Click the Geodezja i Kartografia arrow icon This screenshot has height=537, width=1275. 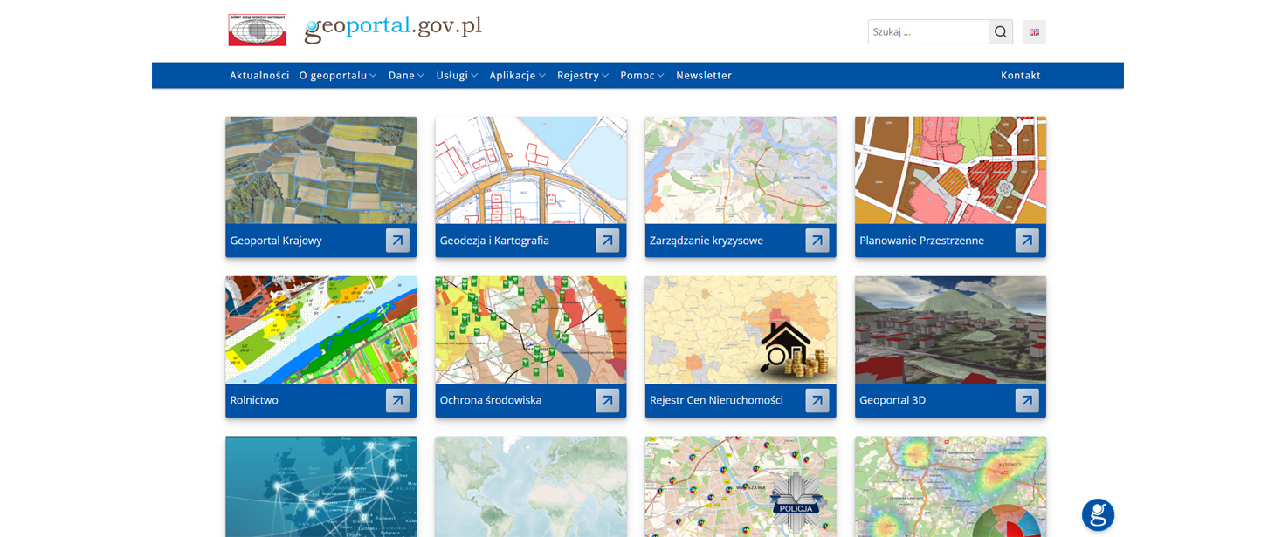tap(607, 241)
